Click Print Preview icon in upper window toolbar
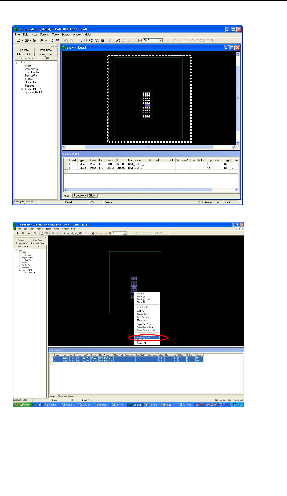 (x=52, y=40)
